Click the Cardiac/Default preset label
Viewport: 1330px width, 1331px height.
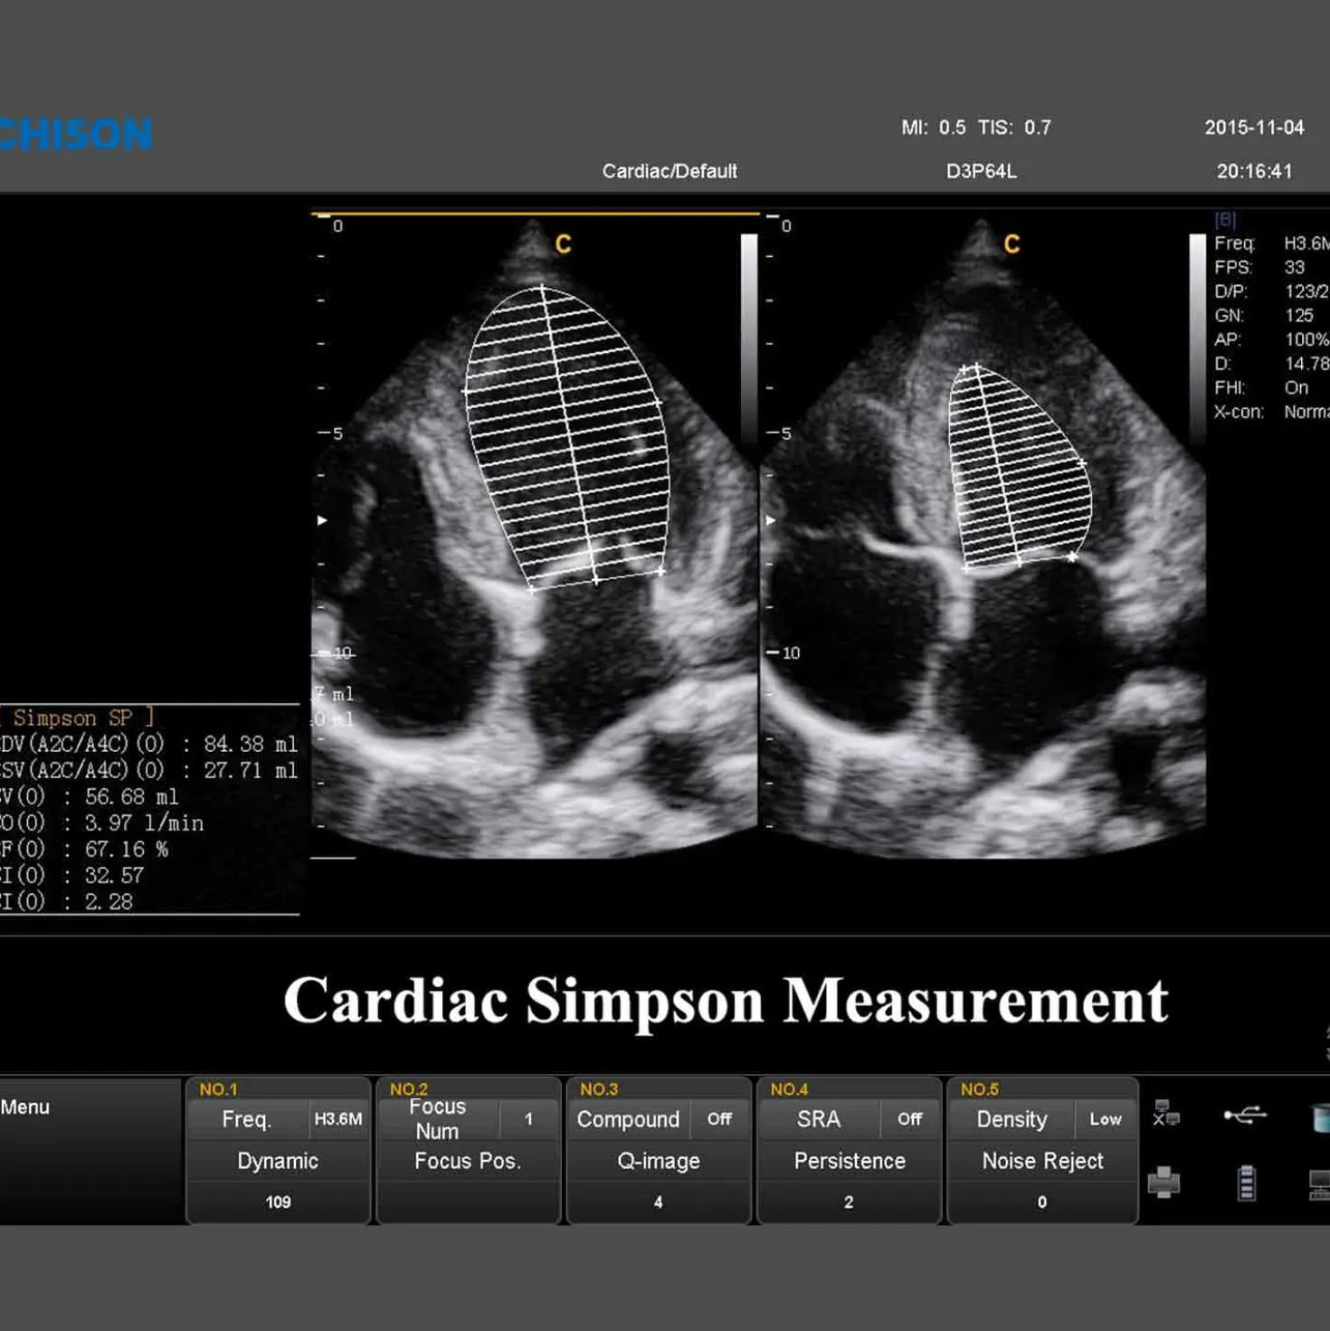tap(670, 171)
